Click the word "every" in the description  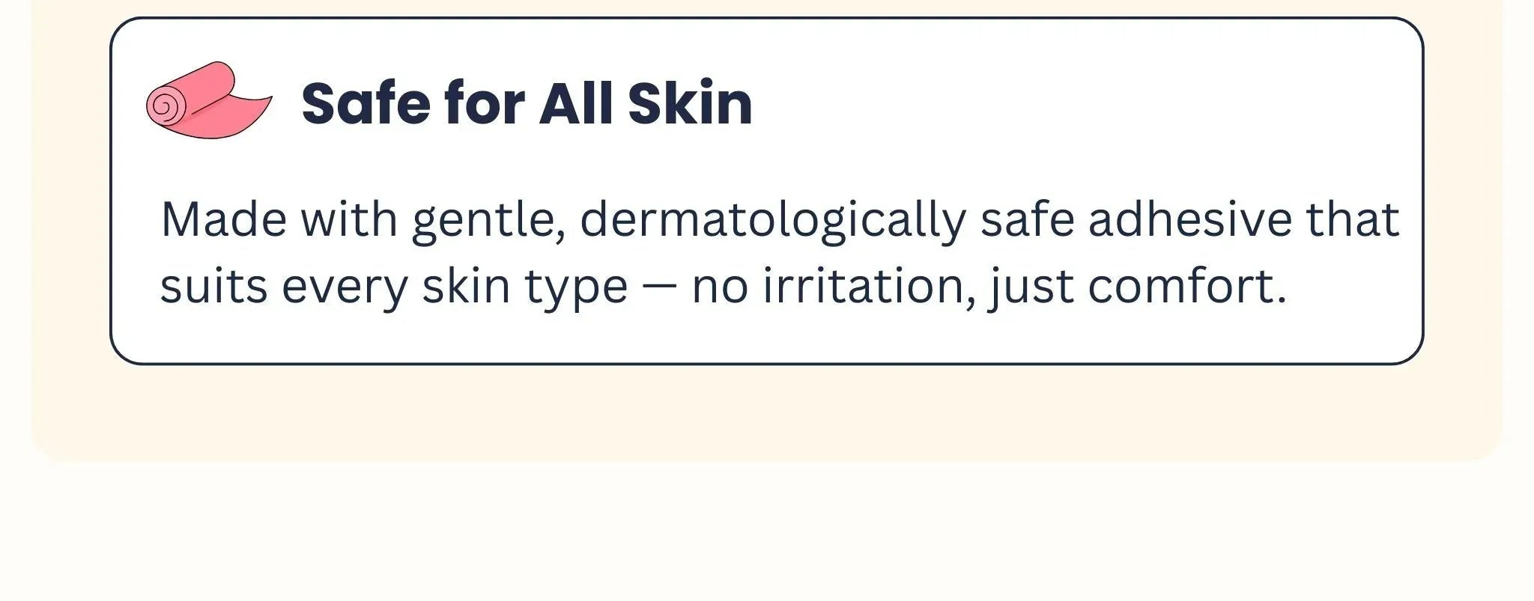(345, 287)
